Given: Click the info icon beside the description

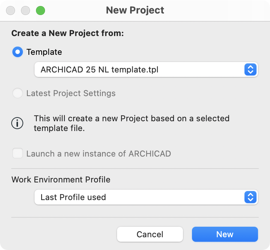Looking at the screenshot, I should [17, 123].
